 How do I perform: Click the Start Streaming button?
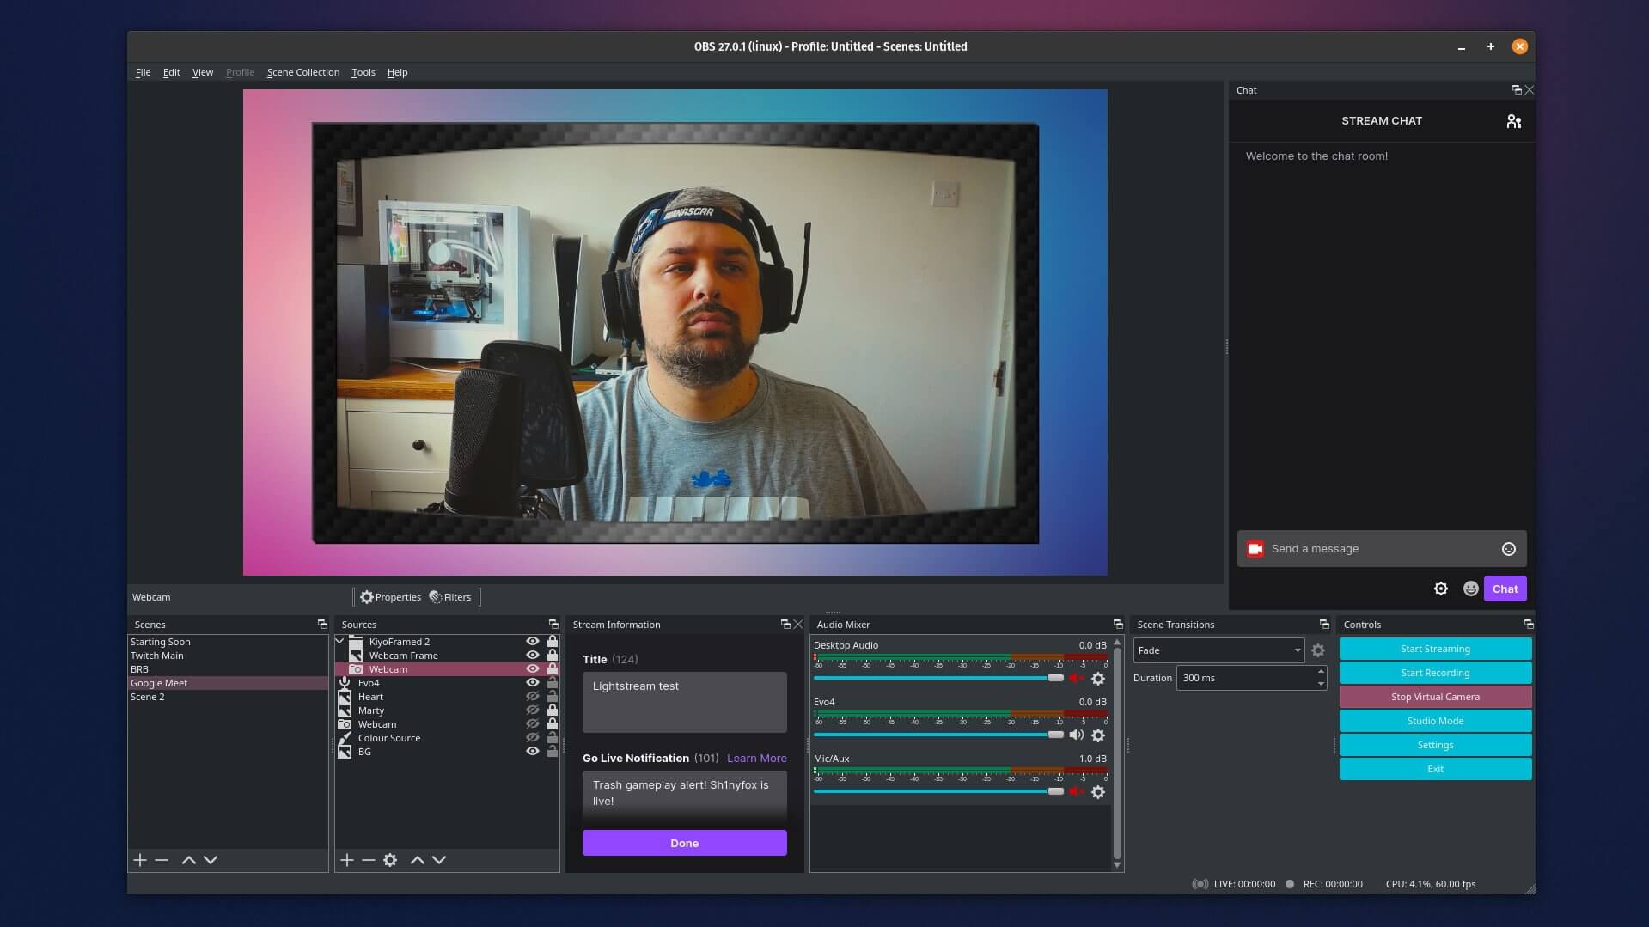click(1435, 649)
